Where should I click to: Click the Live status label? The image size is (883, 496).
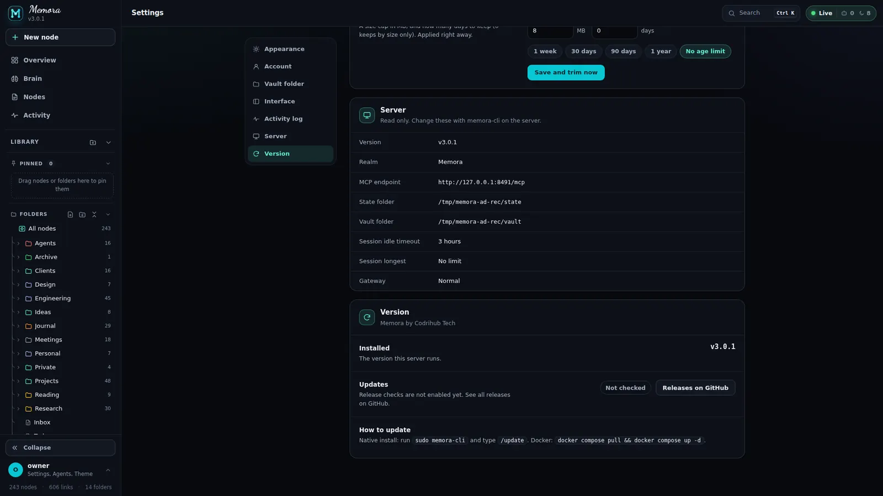(x=825, y=13)
